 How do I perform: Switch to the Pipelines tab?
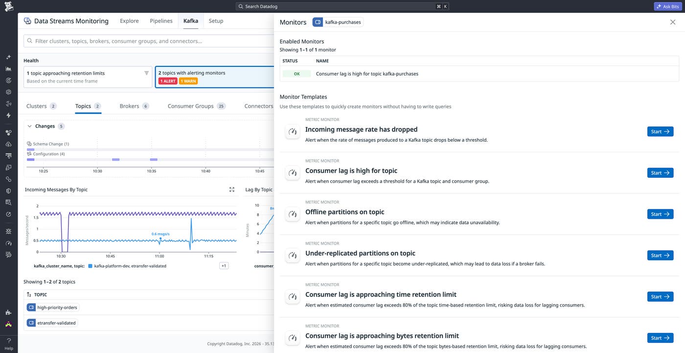161,21
